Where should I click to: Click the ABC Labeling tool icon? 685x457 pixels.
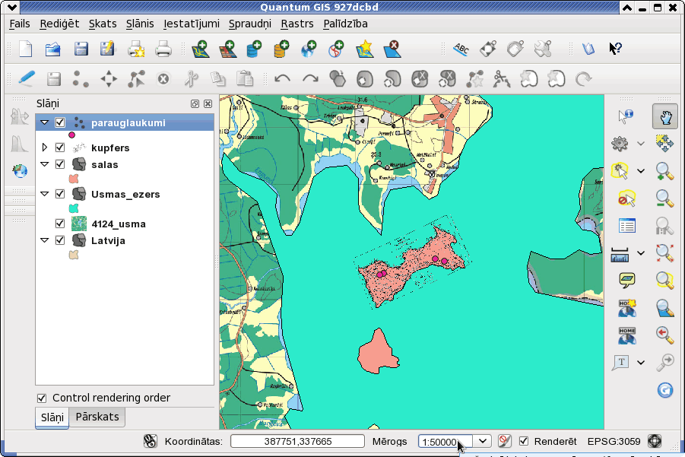461,49
